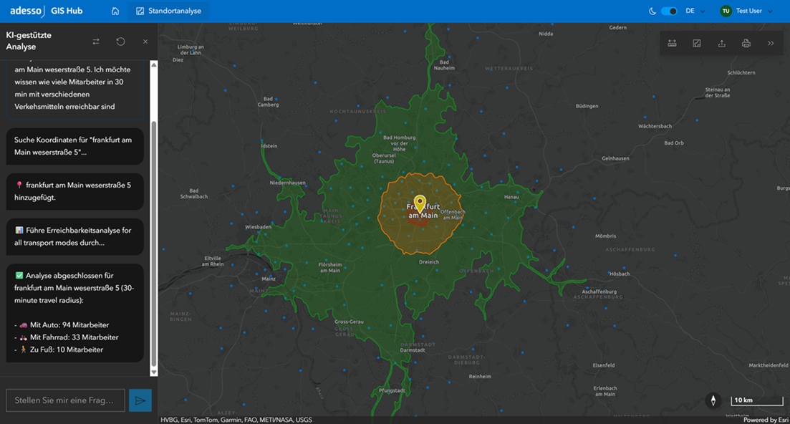Click the chat scrollbar up arrow
The height and width of the screenshot is (424, 790).
point(154,65)
